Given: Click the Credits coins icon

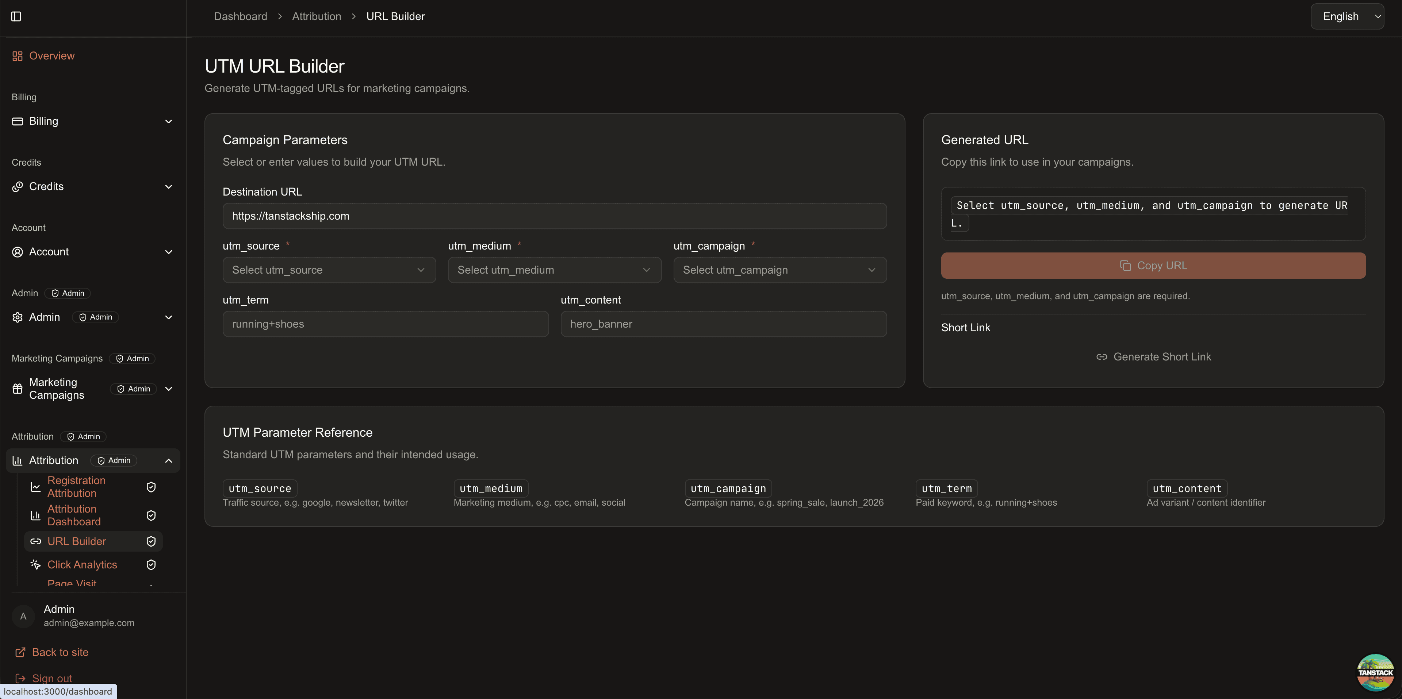Looking at the screenshot, I should (18, 186).
